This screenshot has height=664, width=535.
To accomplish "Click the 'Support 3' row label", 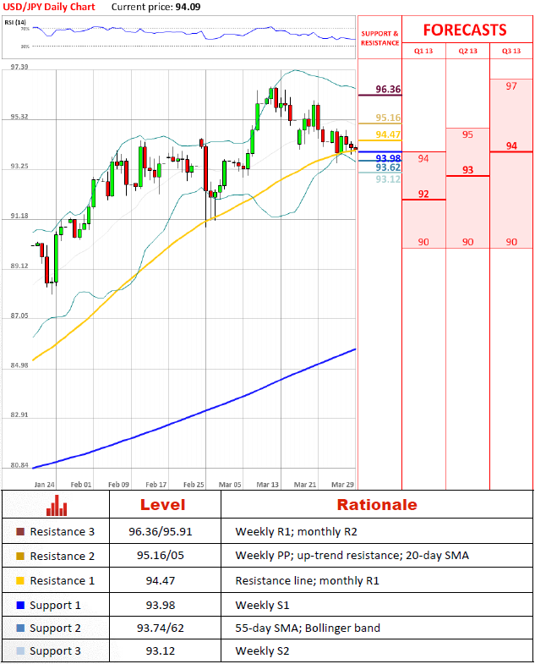I will 55,651.
